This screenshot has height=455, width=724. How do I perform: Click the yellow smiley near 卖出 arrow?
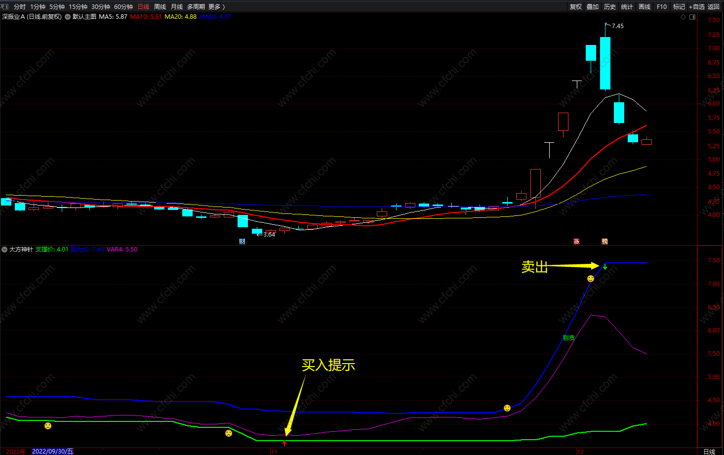click(591, 279)
